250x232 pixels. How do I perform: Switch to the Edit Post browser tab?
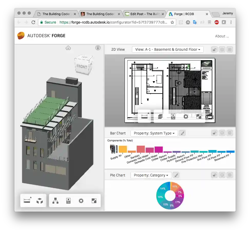pyautogui.click(x=145, y=14)
